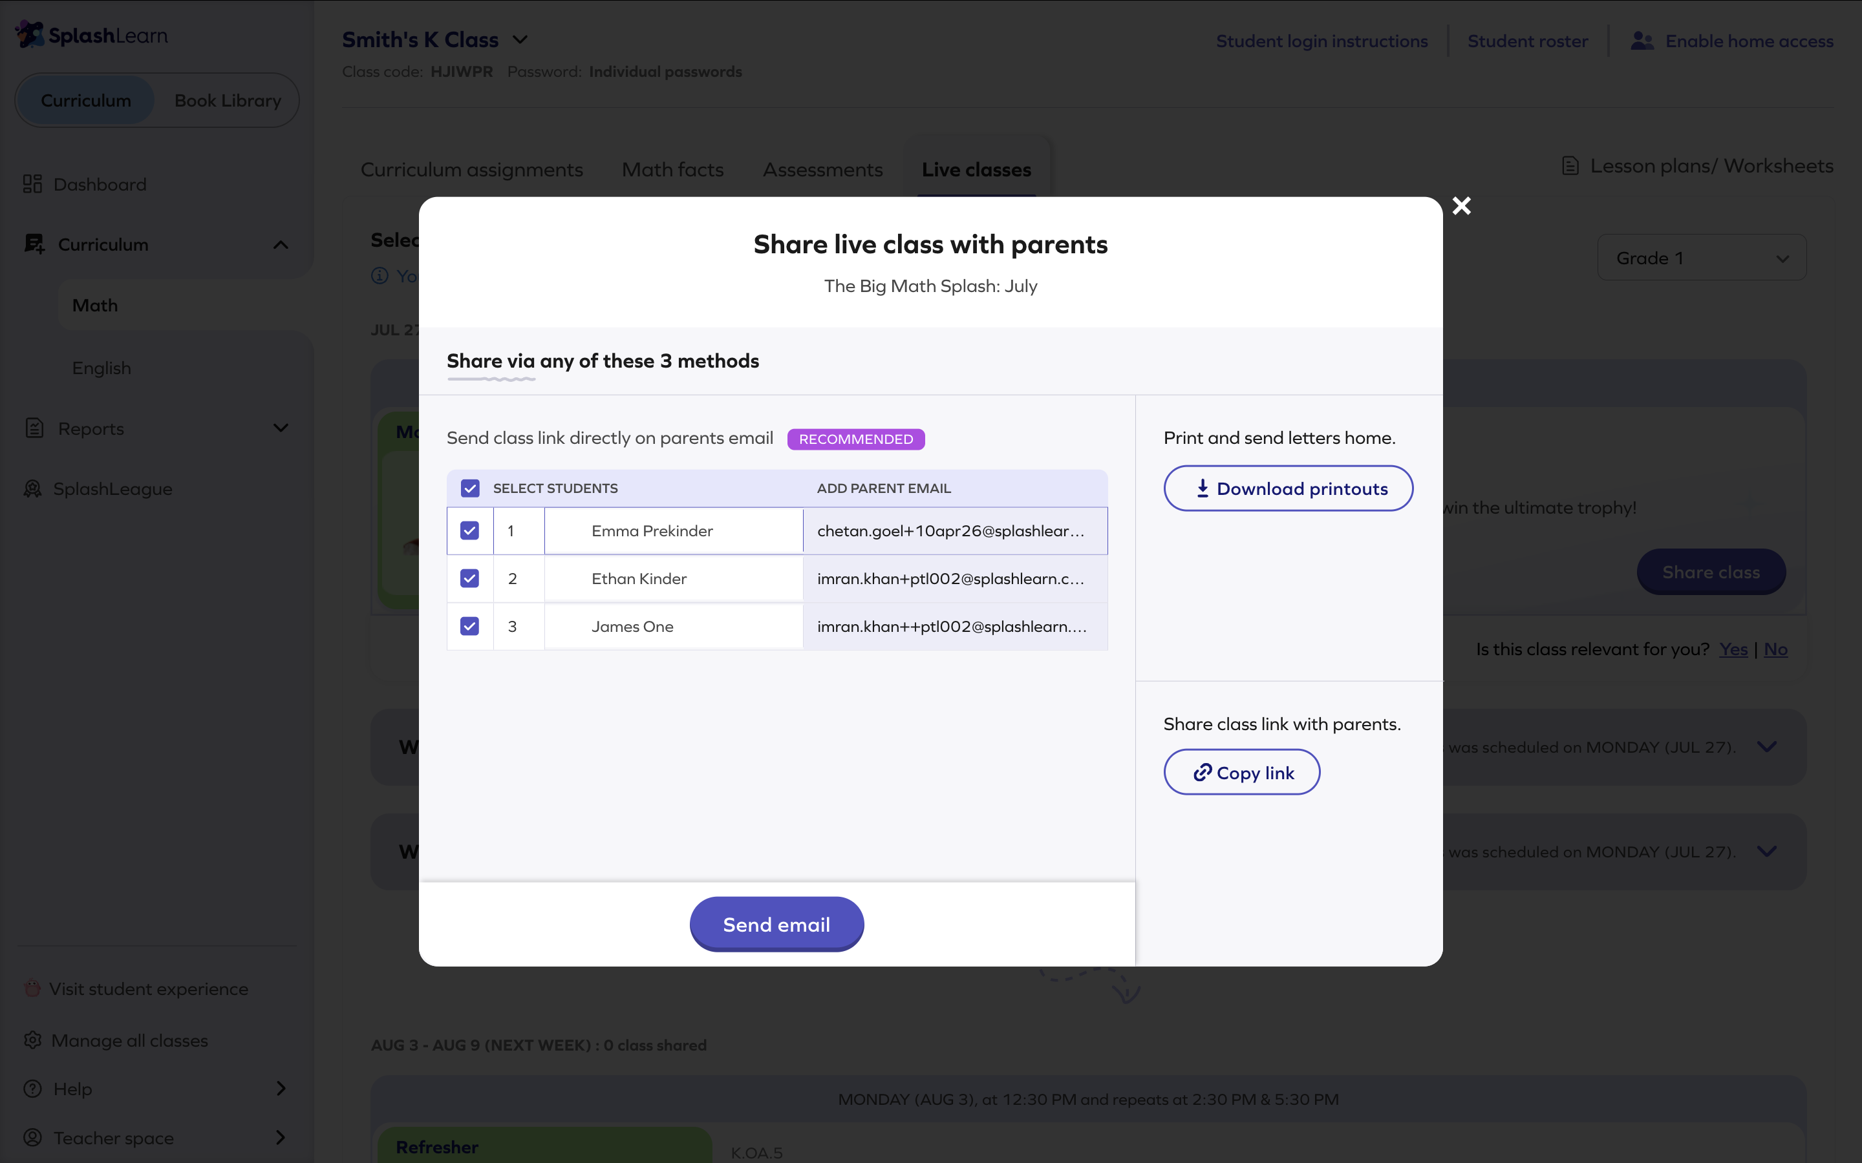Click Enable home access people icon
Image resolution: width=1862 pixels, height=1163 pixels.
click(1641, 41)
